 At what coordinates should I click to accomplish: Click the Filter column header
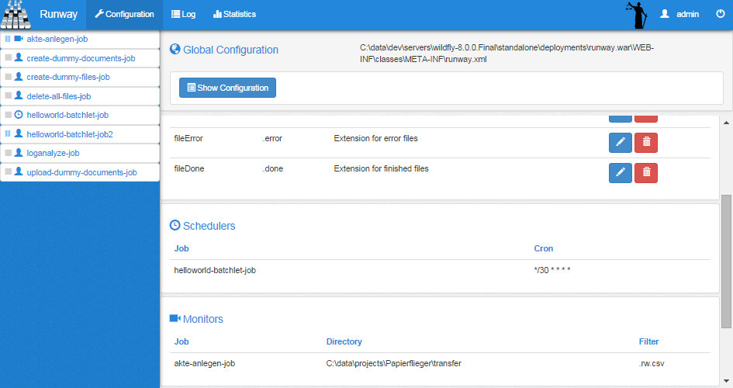point(649,341)
